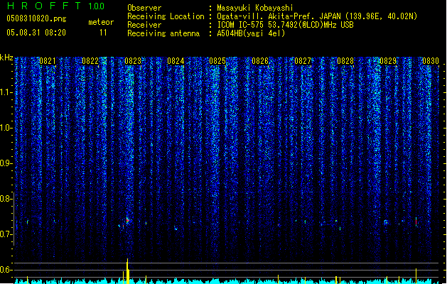Viewport: 447px width, 284px height.
Task: Click the 0.6 frequency axis label
Action: pyautogui.click(x=6, y=270)
